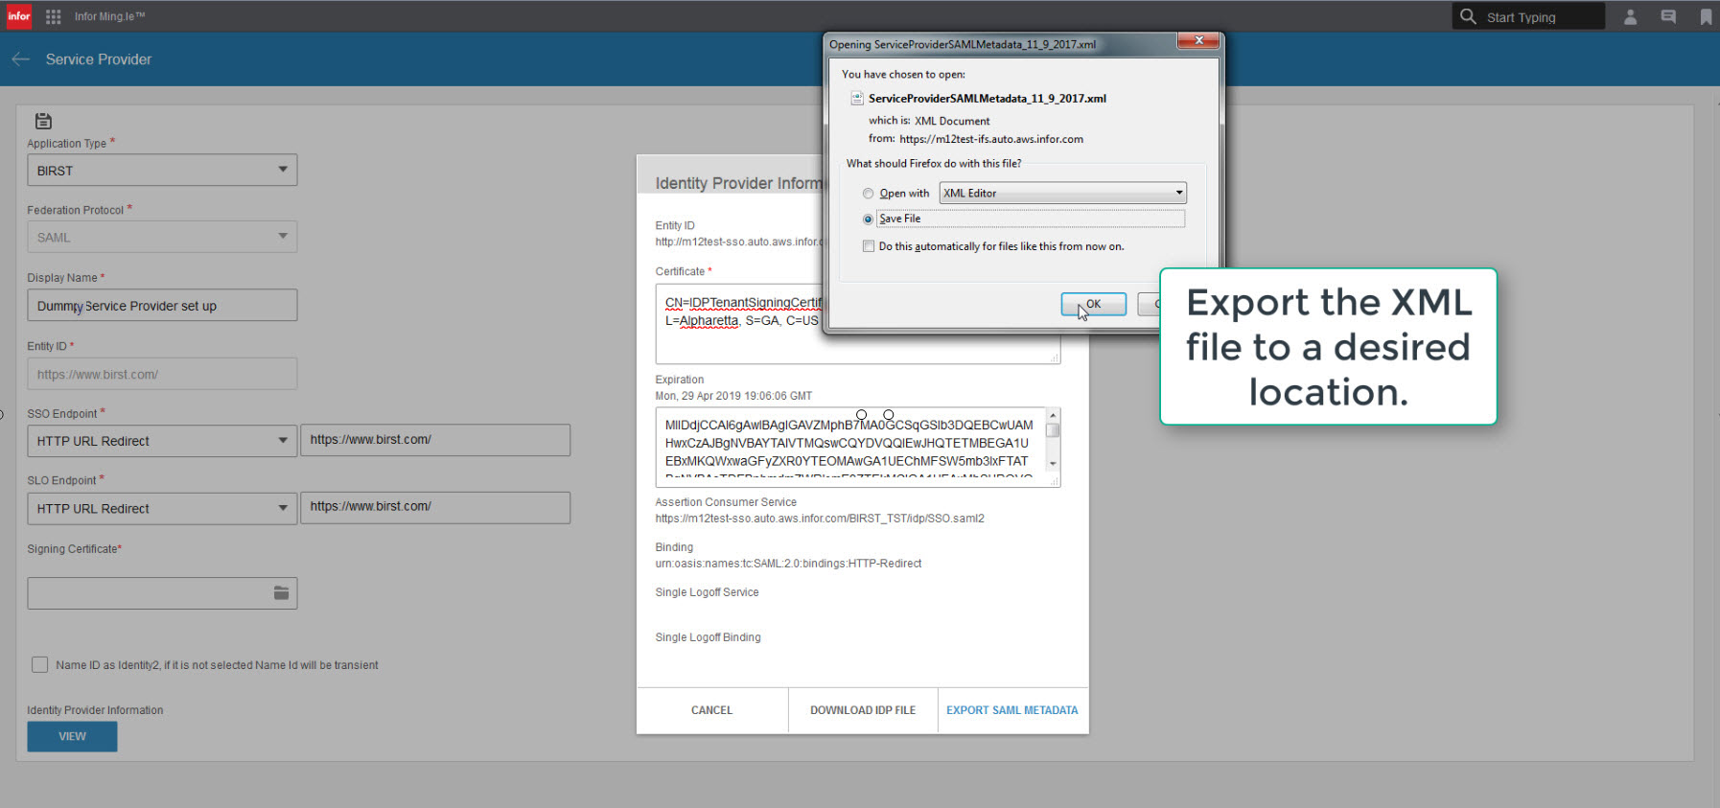The height and width of the screenshot is (808, 1720).
Task: Click the search magnifier icon
Action: point(1468,16)
